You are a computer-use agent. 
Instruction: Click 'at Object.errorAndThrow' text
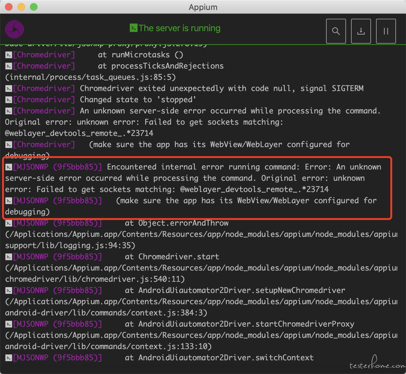coord(177,223)
